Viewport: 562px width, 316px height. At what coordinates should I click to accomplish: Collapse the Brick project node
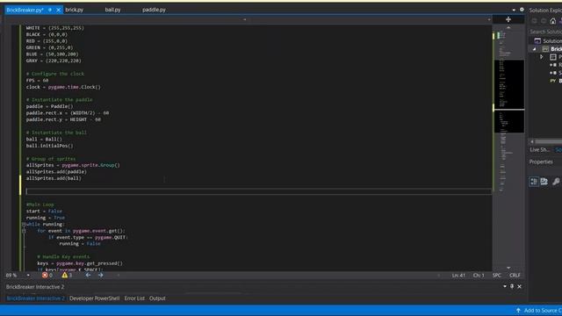click(x=535, y=49)
